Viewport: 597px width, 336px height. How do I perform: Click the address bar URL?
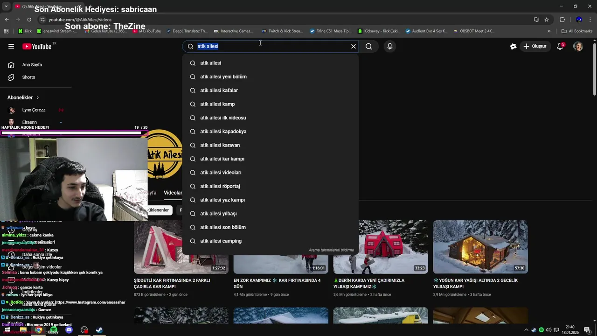click(x=80, y=20)
